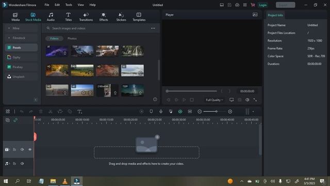The width and height of the screenshot is (330, 186).
Task: Click the save project icon in title bar
Action: pos(229,5)
